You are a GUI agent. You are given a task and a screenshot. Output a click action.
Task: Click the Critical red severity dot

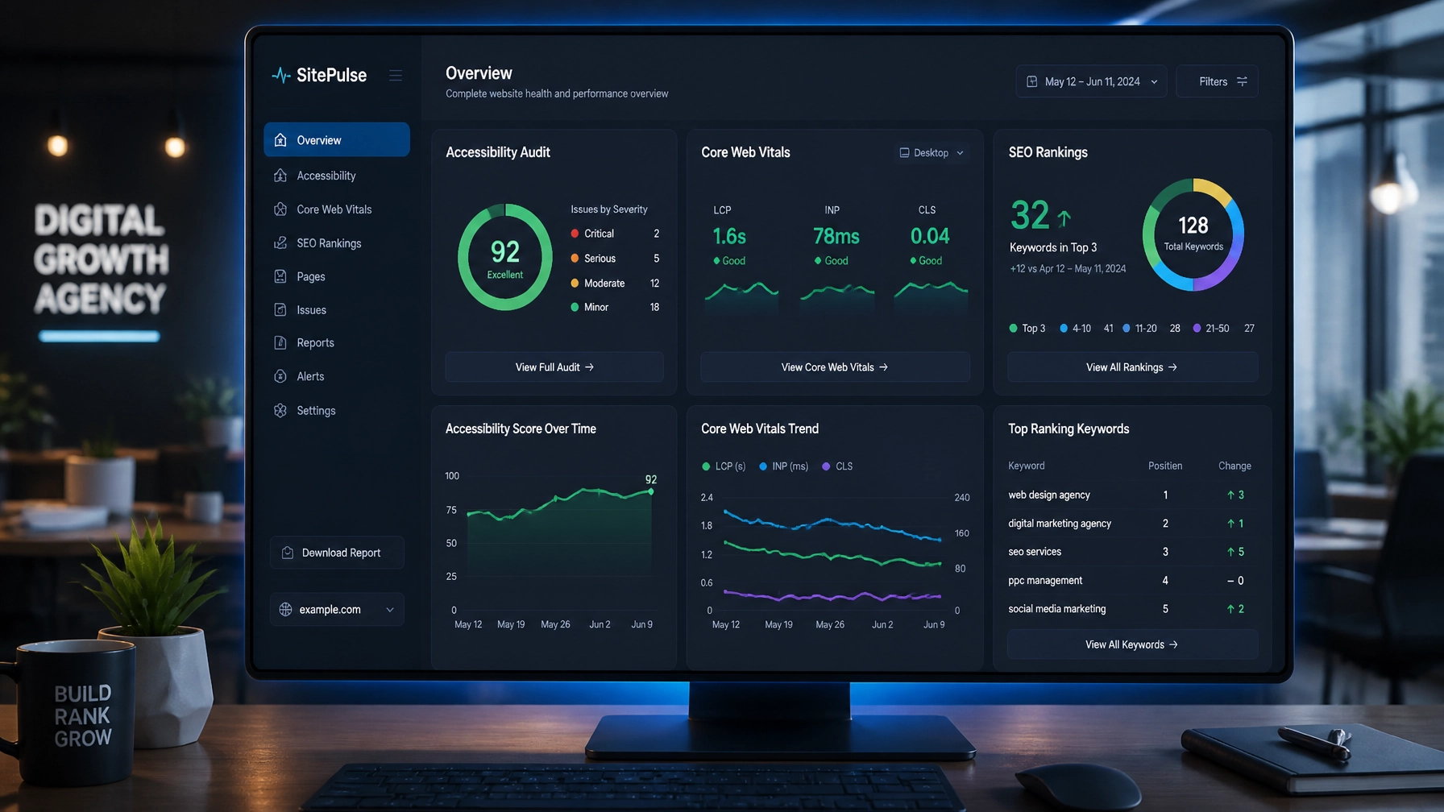pos(575,234)
